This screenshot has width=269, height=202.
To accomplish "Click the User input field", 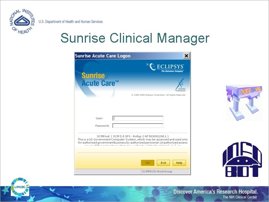I will pos(138,118).
